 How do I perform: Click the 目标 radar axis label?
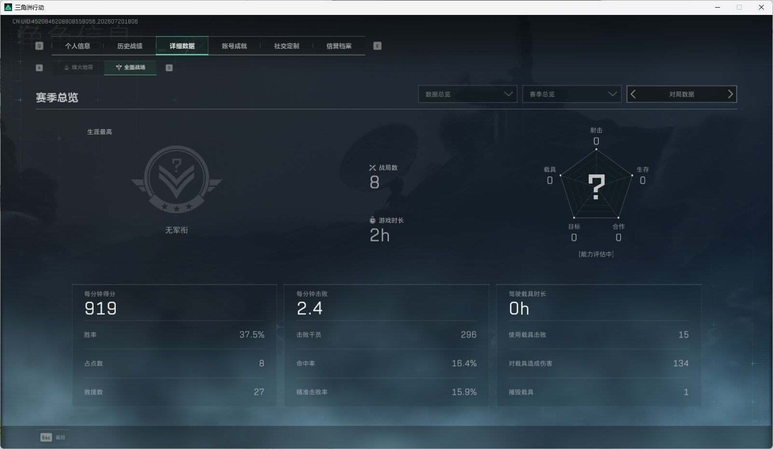(574, 226)
